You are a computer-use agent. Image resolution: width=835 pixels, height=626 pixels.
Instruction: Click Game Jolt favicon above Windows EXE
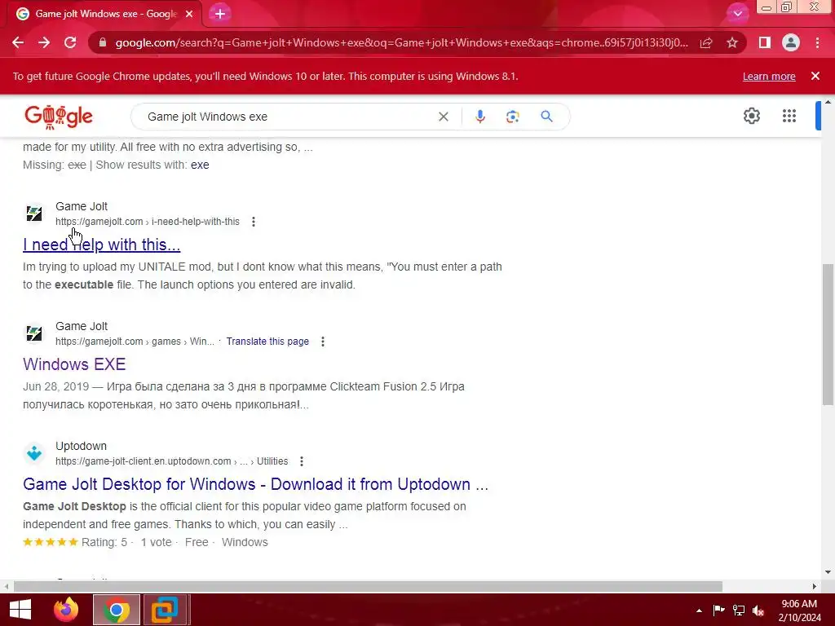tap(34, 333)
